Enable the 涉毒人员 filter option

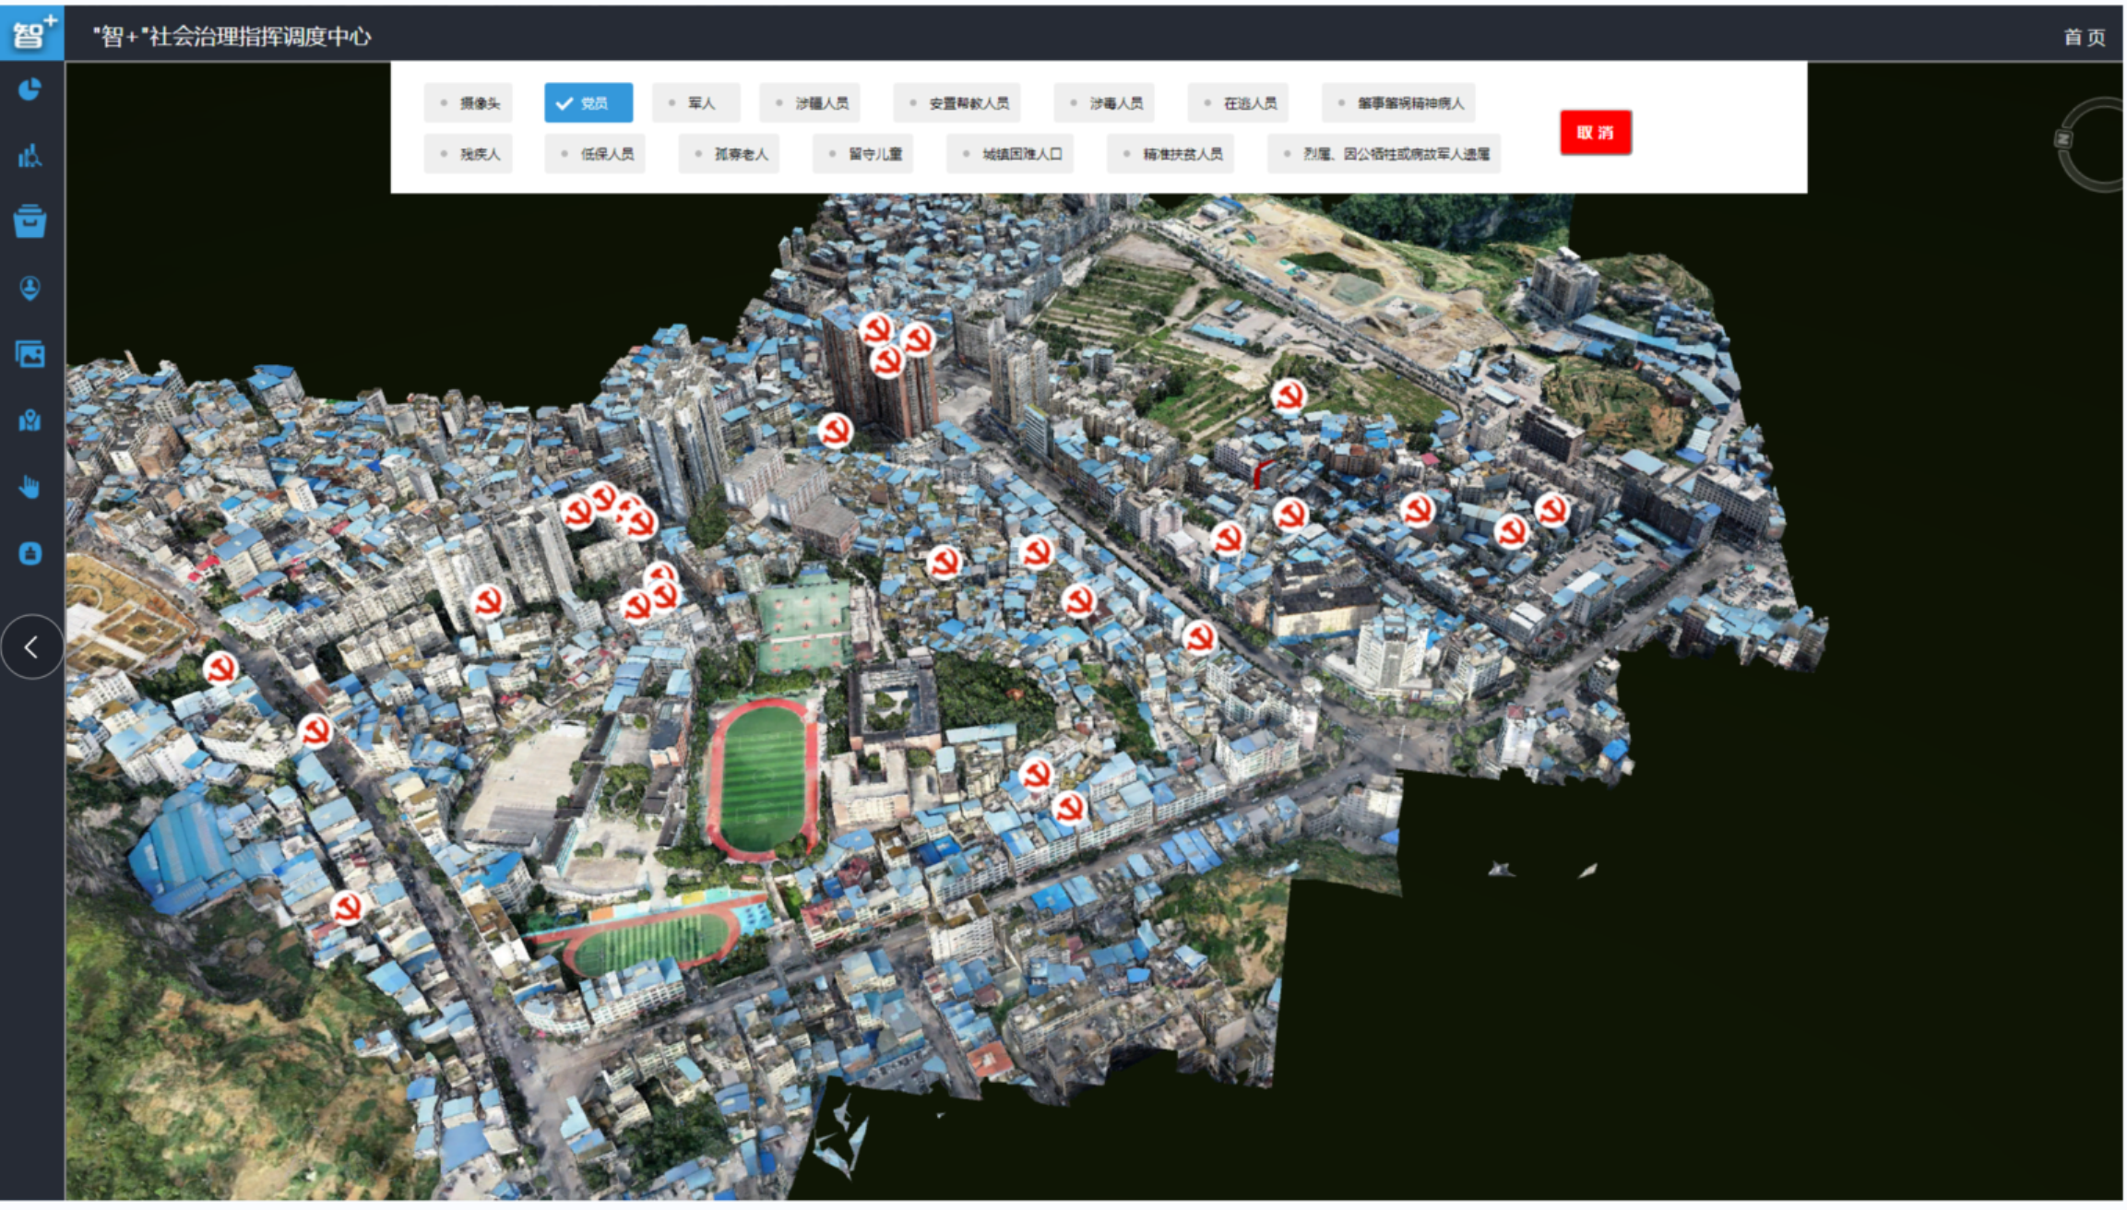1104,103
